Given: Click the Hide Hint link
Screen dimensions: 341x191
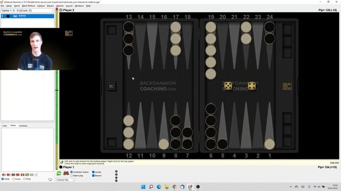Looking at the screenshot, I should (334, 163).
